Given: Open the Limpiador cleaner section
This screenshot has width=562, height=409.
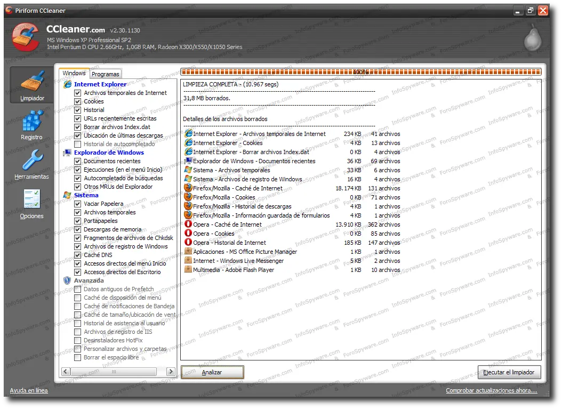Looking at the screenshot, I should click(32, 85).
